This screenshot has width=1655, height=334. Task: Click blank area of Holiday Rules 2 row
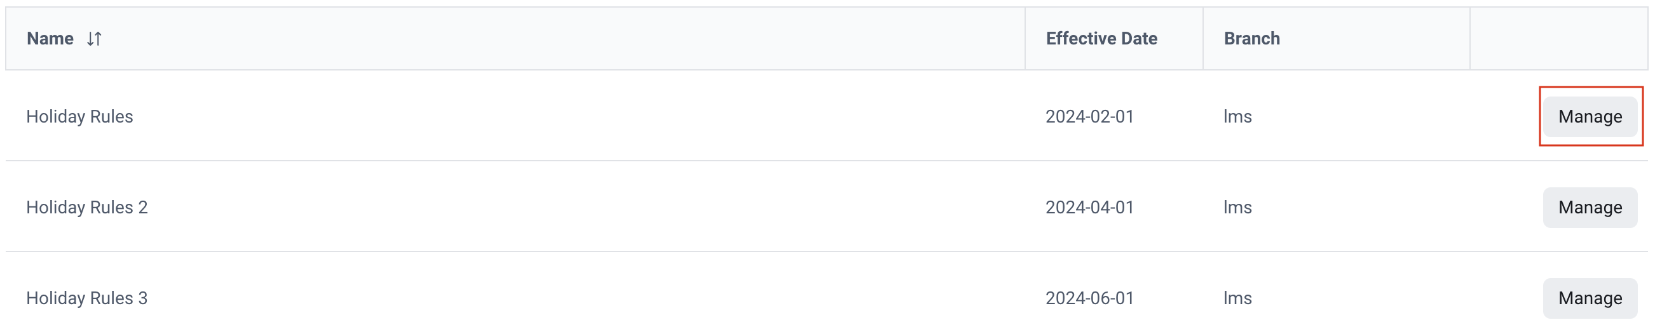tap(578, 207)
